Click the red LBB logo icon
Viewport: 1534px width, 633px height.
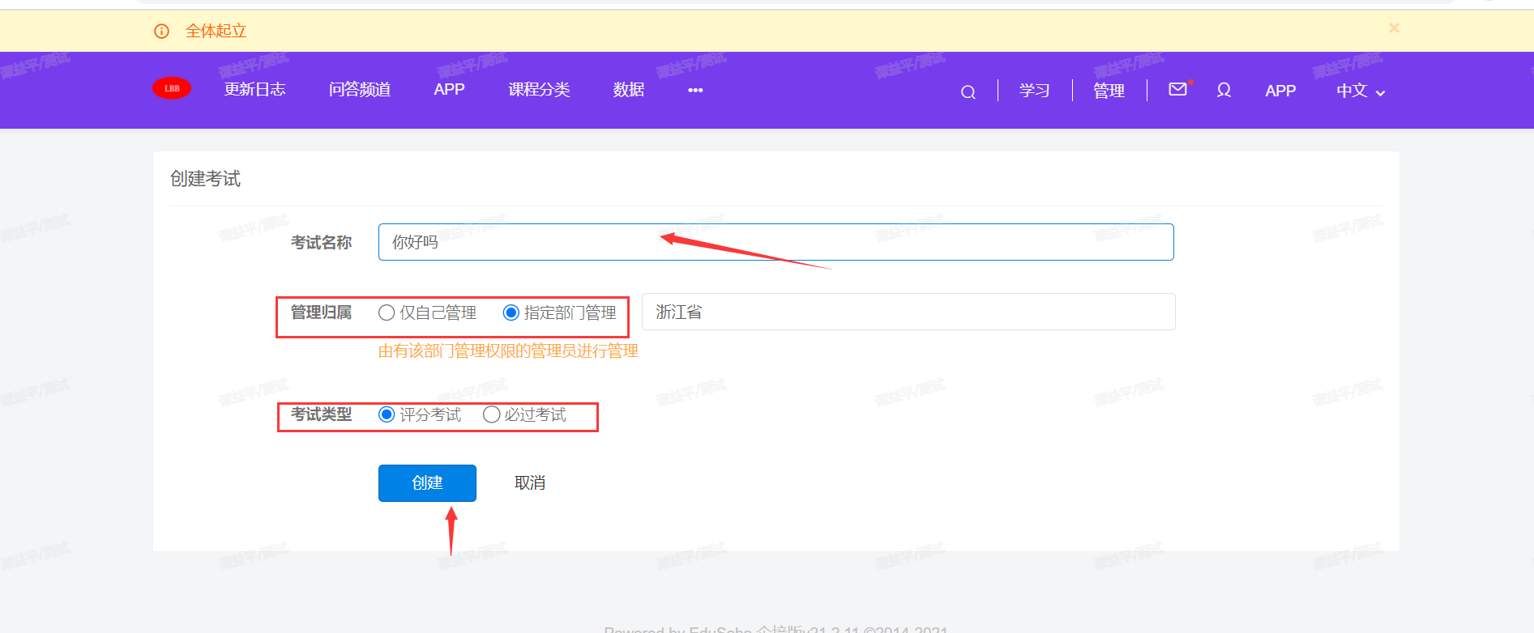click(172, 88)
